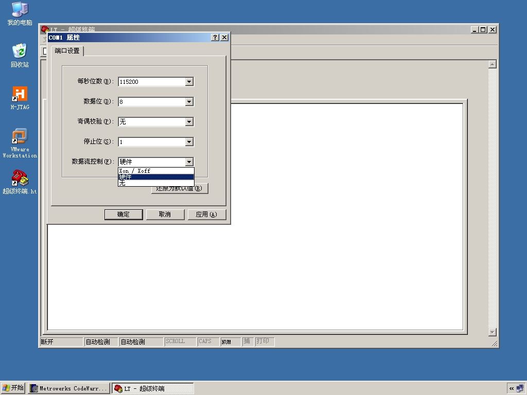Select the Recycle Bin desktop icon
The height and width of the screenshot is (395, 527).
[x=20, y=56]
